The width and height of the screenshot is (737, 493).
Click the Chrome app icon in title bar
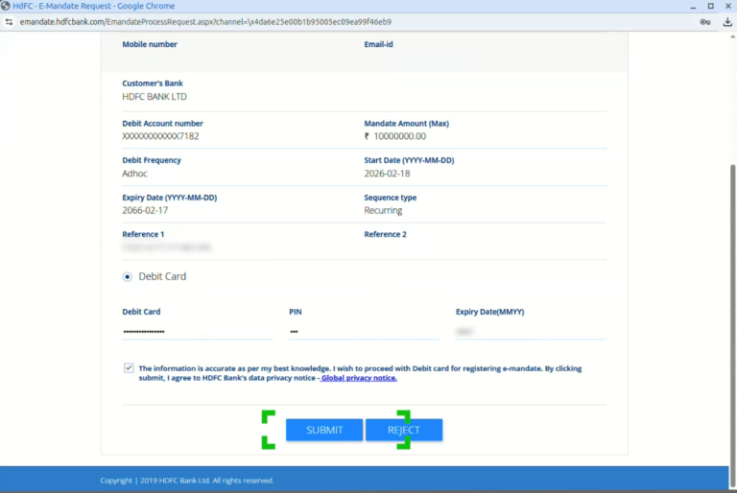coord(7,6)
